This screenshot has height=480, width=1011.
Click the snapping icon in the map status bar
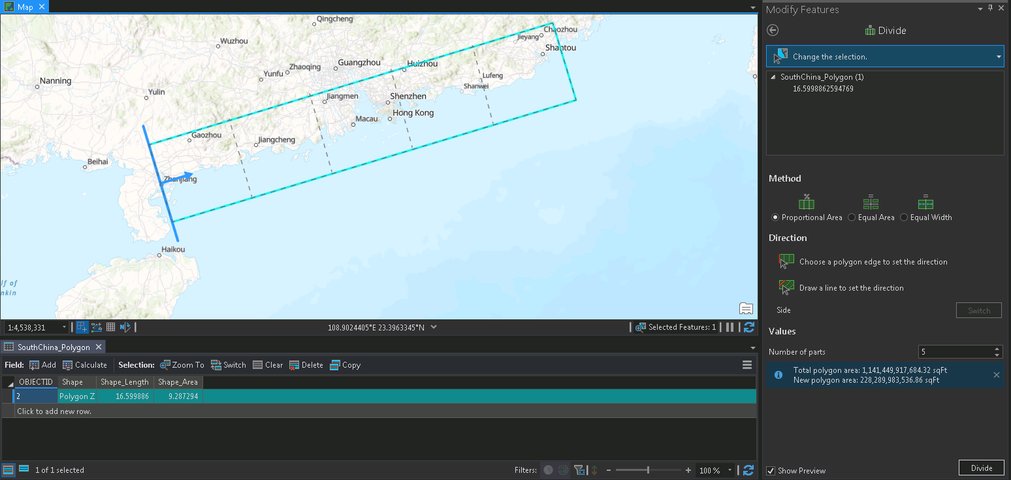[82, 327]
